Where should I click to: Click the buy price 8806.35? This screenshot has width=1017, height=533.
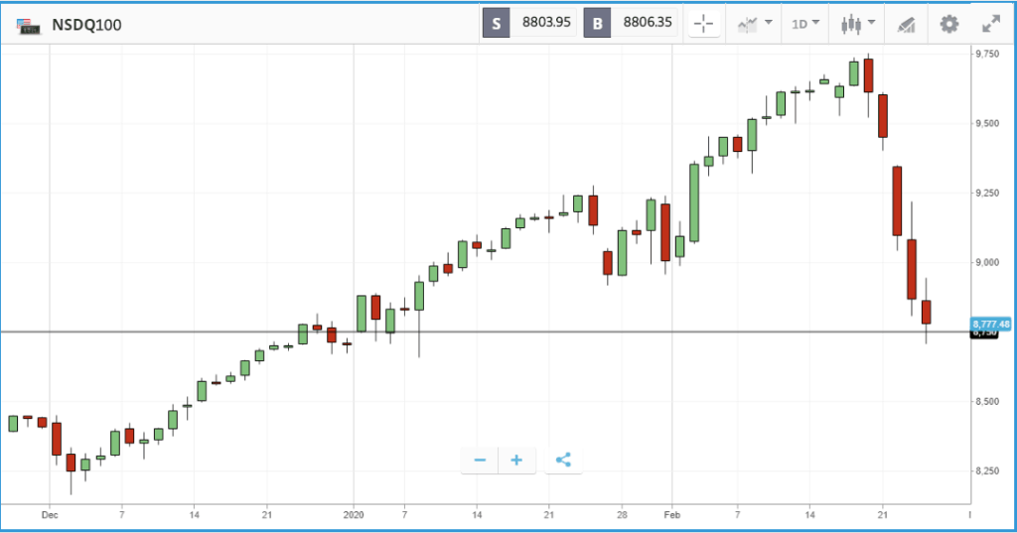(648, 23)
